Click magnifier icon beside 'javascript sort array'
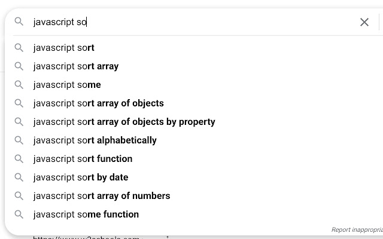Screen dimensions: 383x239 click(19, 66)
